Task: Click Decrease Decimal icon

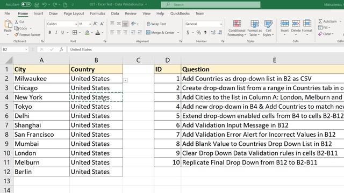Action: point(220,32)
